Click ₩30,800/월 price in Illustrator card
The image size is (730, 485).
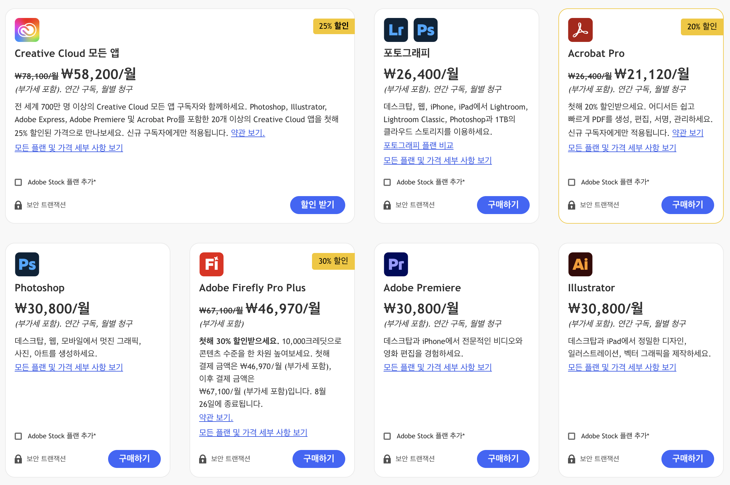tap(605, 308)
